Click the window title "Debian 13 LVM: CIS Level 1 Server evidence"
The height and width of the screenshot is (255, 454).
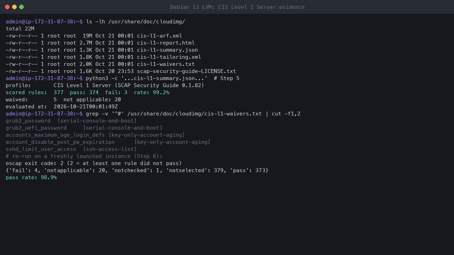tap(237, 7)
